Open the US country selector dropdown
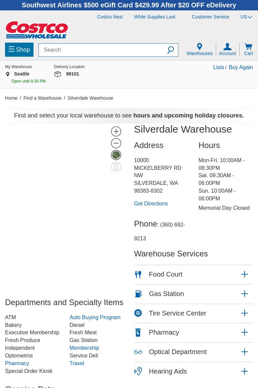 (246, 17)
